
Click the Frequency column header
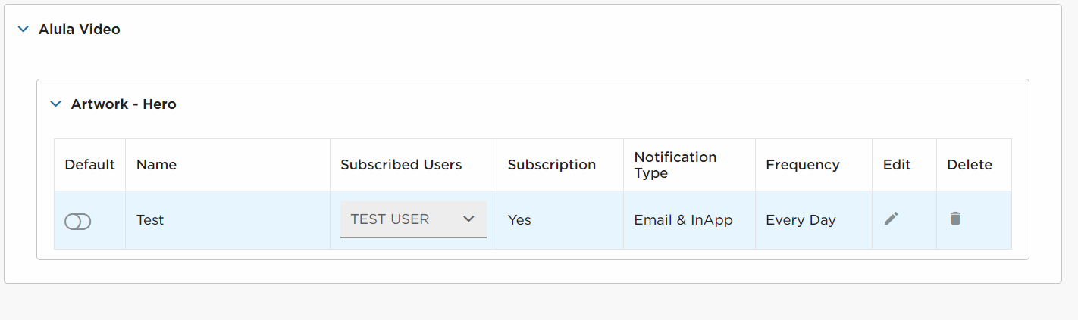point(803,165)
